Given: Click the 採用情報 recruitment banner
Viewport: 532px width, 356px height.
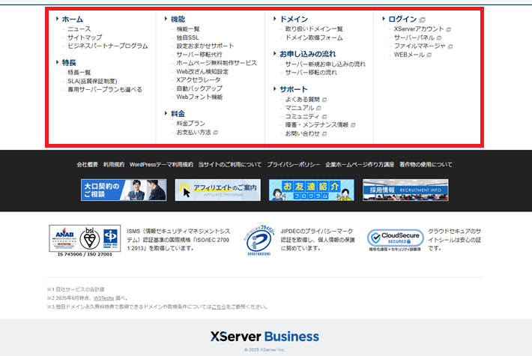Looking at the screenshot, I should point(405,190).
